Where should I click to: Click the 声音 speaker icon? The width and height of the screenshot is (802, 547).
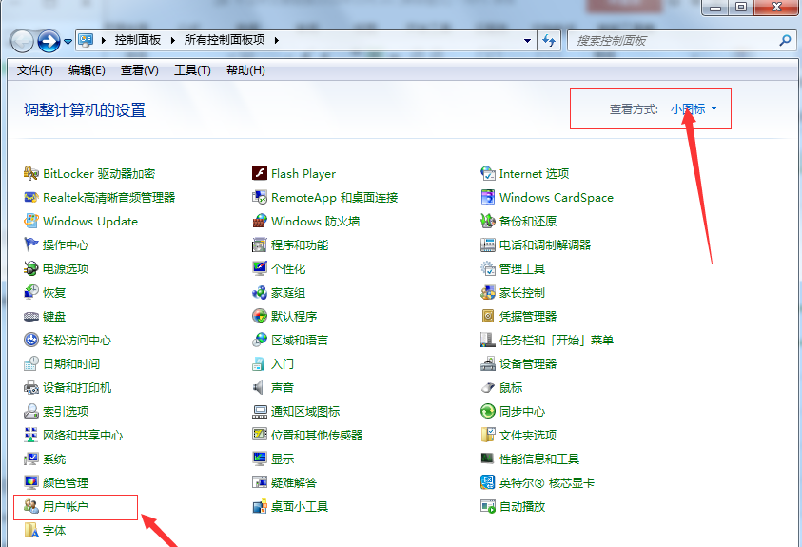click(x=259, y=388)
